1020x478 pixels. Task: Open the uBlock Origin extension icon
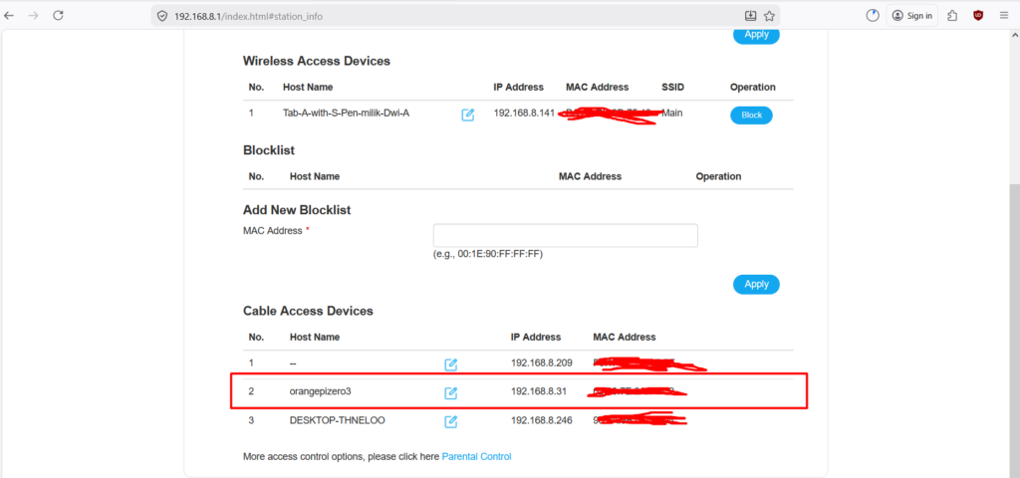[x=978, y=16]
